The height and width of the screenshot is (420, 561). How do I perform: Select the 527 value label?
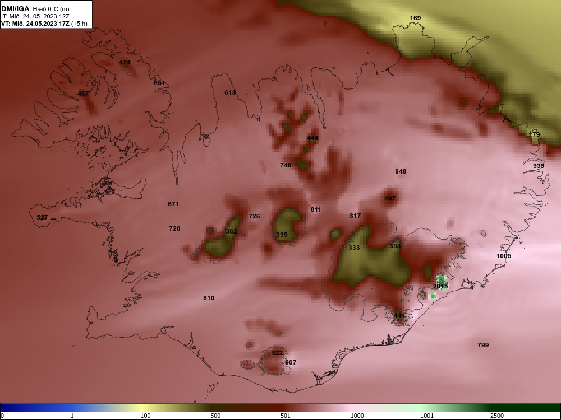point(42,217)
